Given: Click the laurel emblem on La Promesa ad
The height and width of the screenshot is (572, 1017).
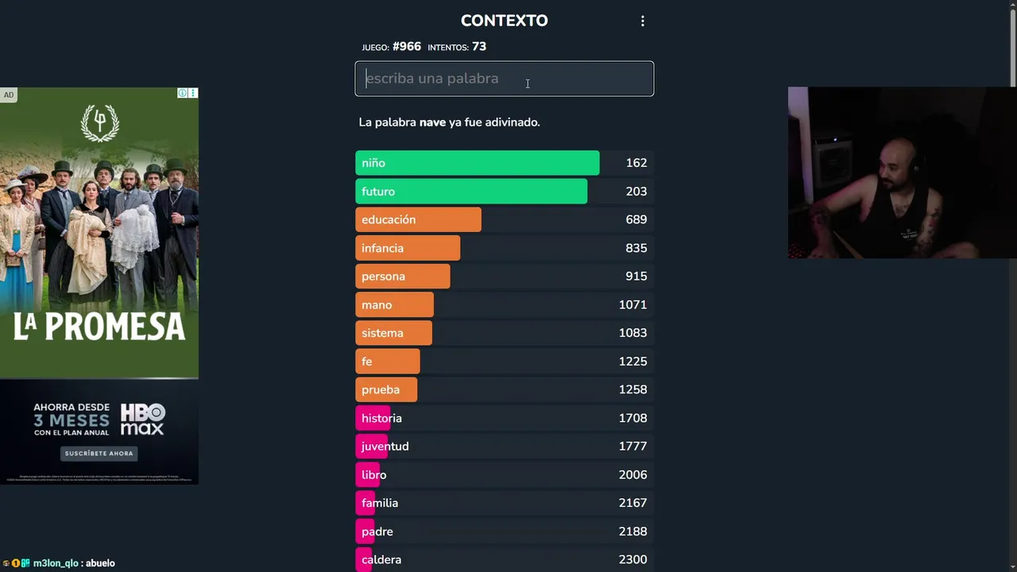Looking at the screenshot, I should (99, 123).
